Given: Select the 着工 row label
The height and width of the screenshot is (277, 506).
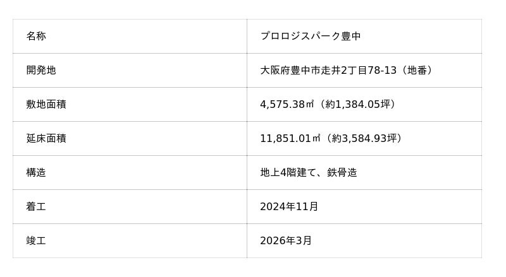Looking at the screenshot, I should point(36,206).
